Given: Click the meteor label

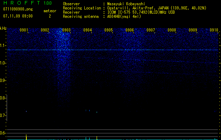Looking at the screenshot, I should 50,11.
